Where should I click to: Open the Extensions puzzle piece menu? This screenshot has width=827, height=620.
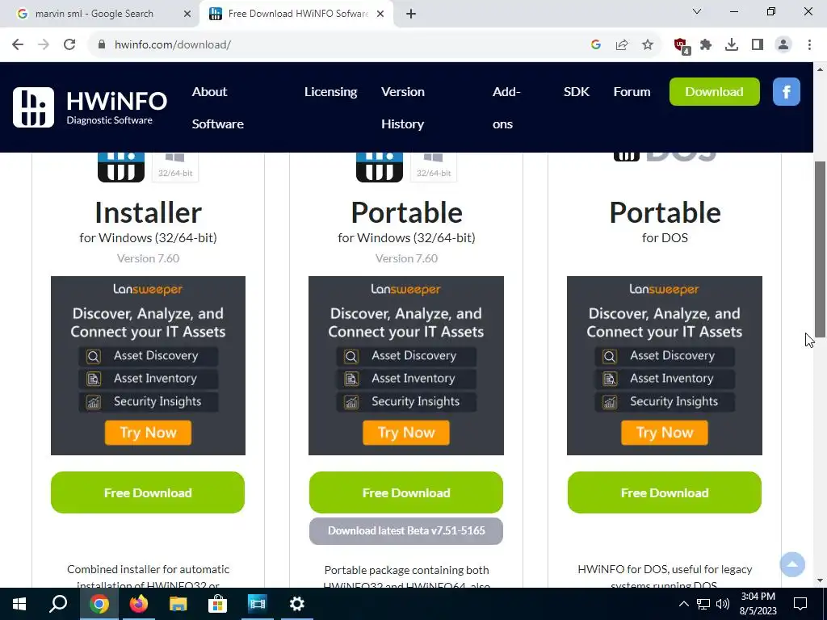pyautogui.click(x=706, y=44)
